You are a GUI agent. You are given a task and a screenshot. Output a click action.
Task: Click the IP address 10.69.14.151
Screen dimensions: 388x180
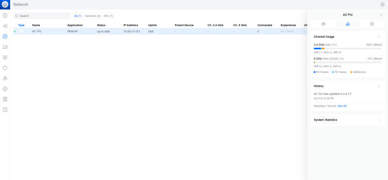pos(131,31)
